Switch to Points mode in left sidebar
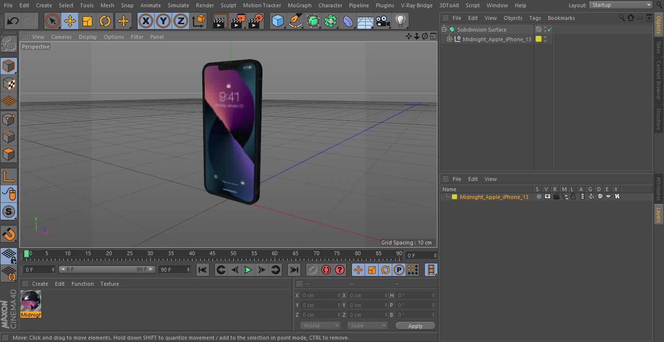This screenshot has height=342, width=664. coord(9,119)
